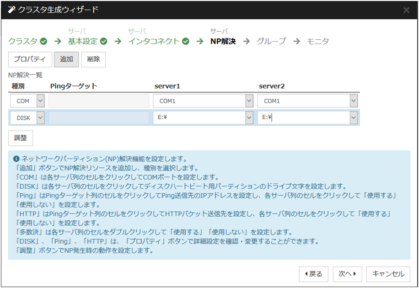Expand server1 COM1 port dropdown
This screenshot has width=419, height=288.
coord(249,101)
